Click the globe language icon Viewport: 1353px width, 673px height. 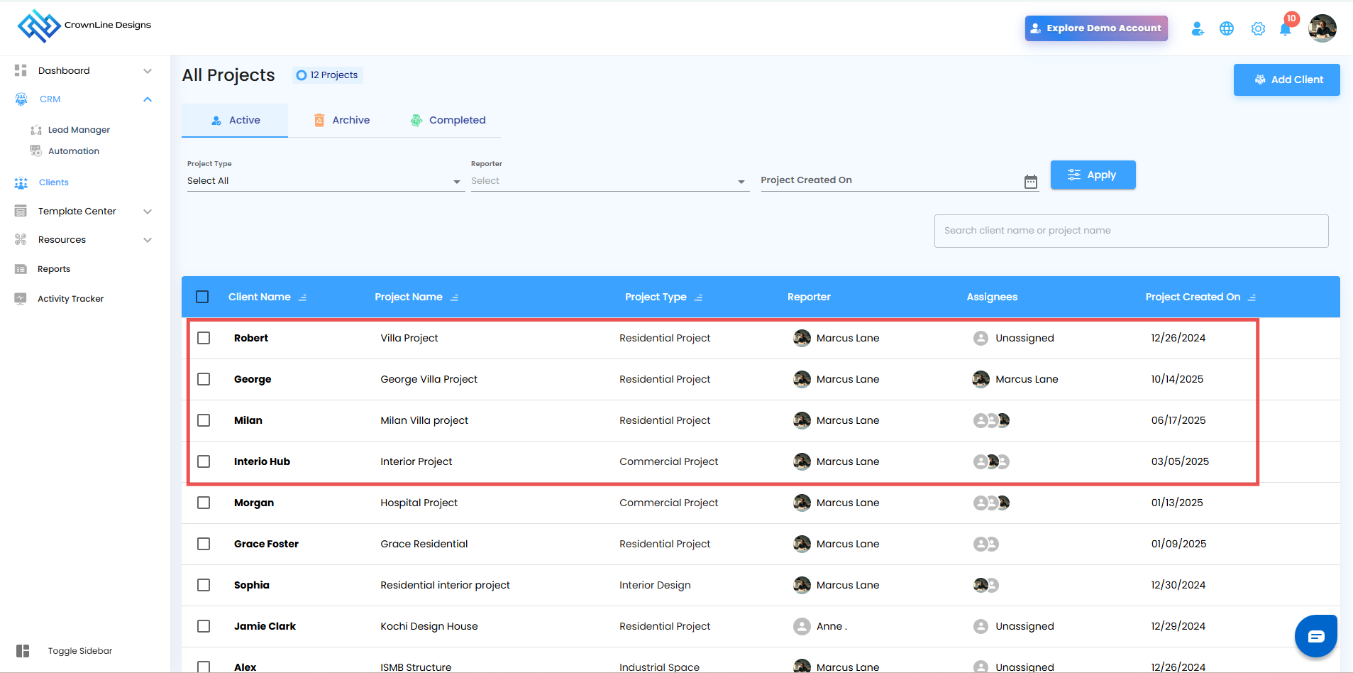tap(1227, 29)
